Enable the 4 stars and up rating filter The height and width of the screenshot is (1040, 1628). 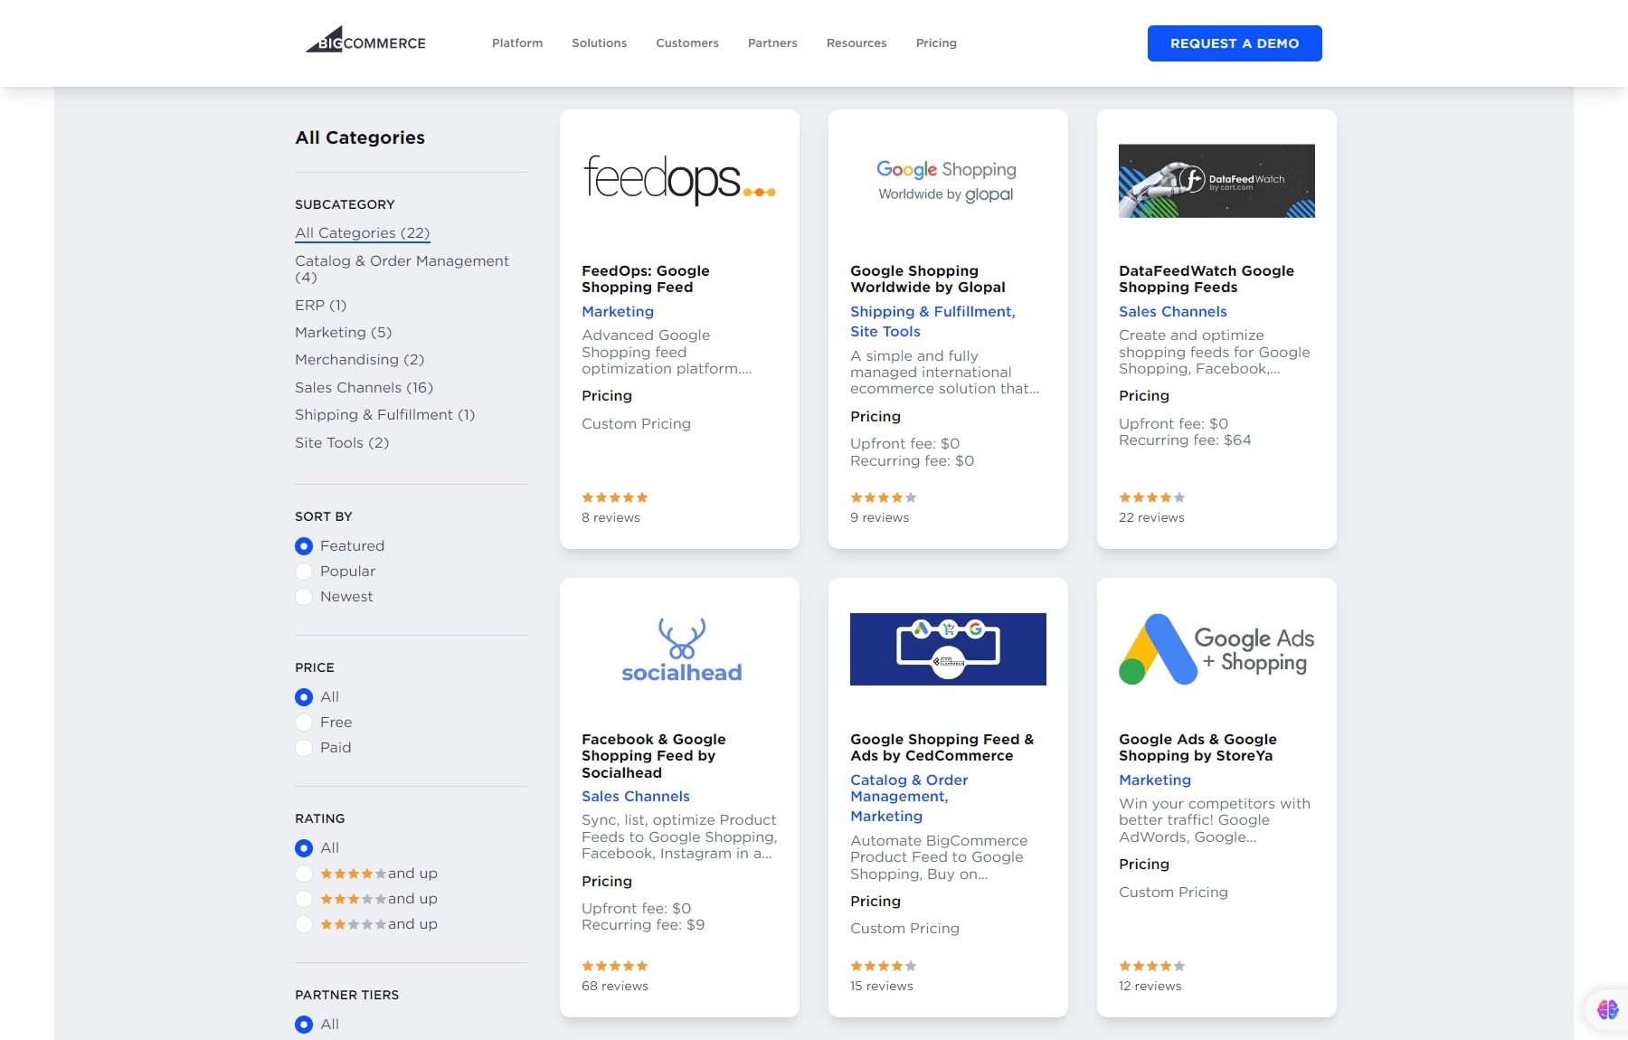[x=304, y=874]
